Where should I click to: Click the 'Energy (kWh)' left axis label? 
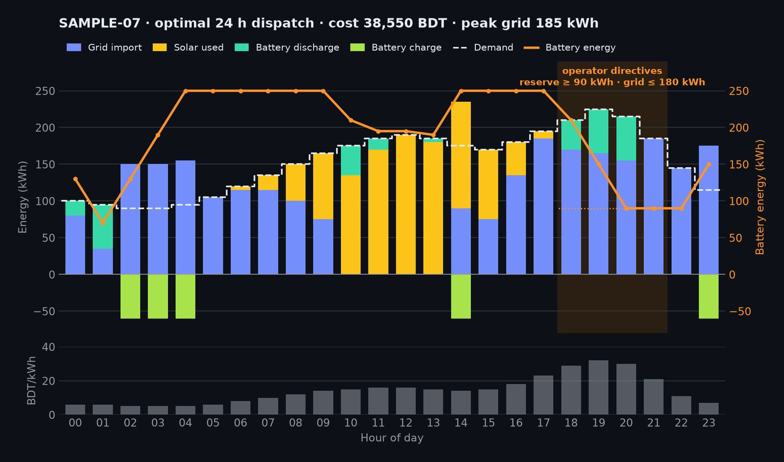pyautogui.click(x=23, y=197)
